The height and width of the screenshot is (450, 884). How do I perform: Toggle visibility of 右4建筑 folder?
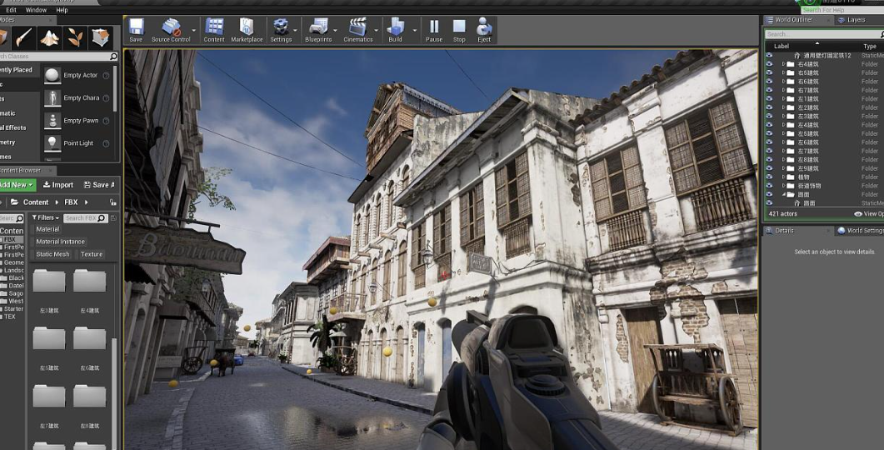769,64
